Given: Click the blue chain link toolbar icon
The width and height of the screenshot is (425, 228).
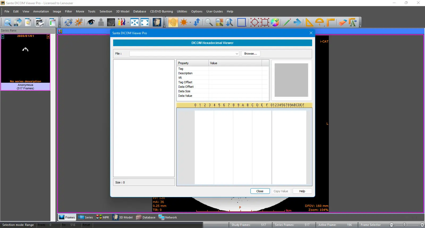Looking at the screenshot, I should coord(68,22).
